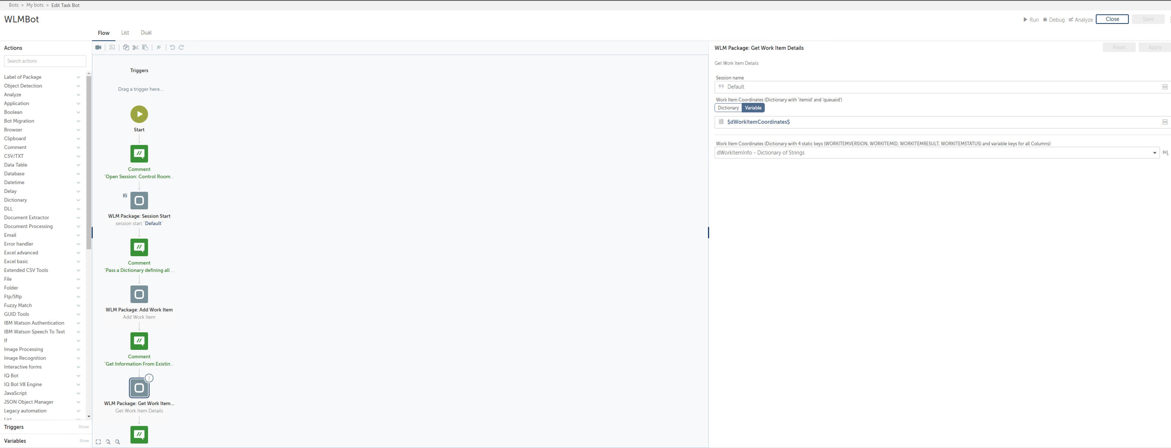Select the WLM Package: Add Work Item node
Viewport: 1171px width, 448px height.
pos(139,294)
